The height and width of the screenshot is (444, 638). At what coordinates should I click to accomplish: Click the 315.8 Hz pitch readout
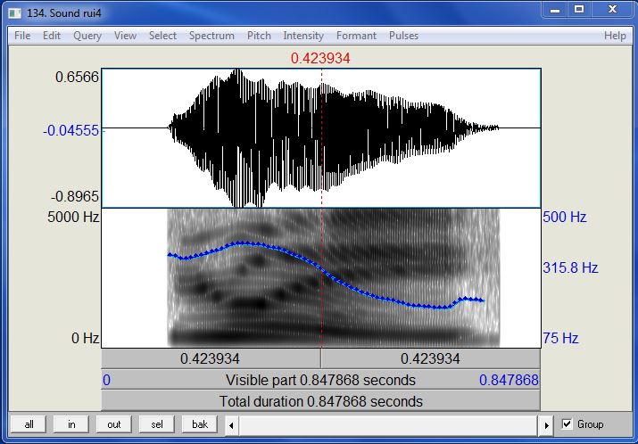(570, 268)
